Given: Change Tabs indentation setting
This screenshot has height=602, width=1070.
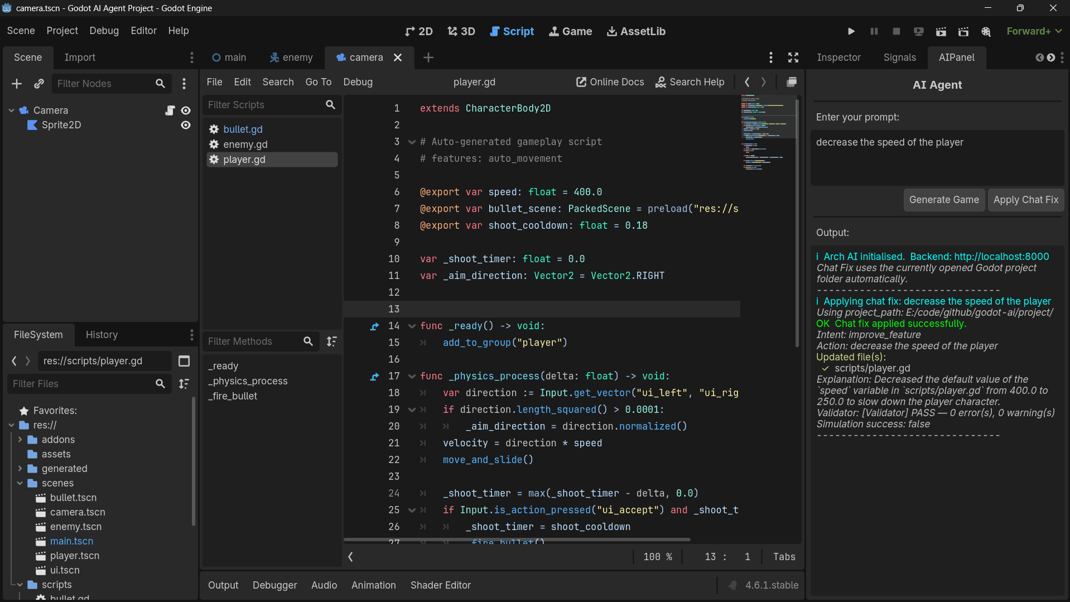Looking at the screenshot, I should [784, 557].
